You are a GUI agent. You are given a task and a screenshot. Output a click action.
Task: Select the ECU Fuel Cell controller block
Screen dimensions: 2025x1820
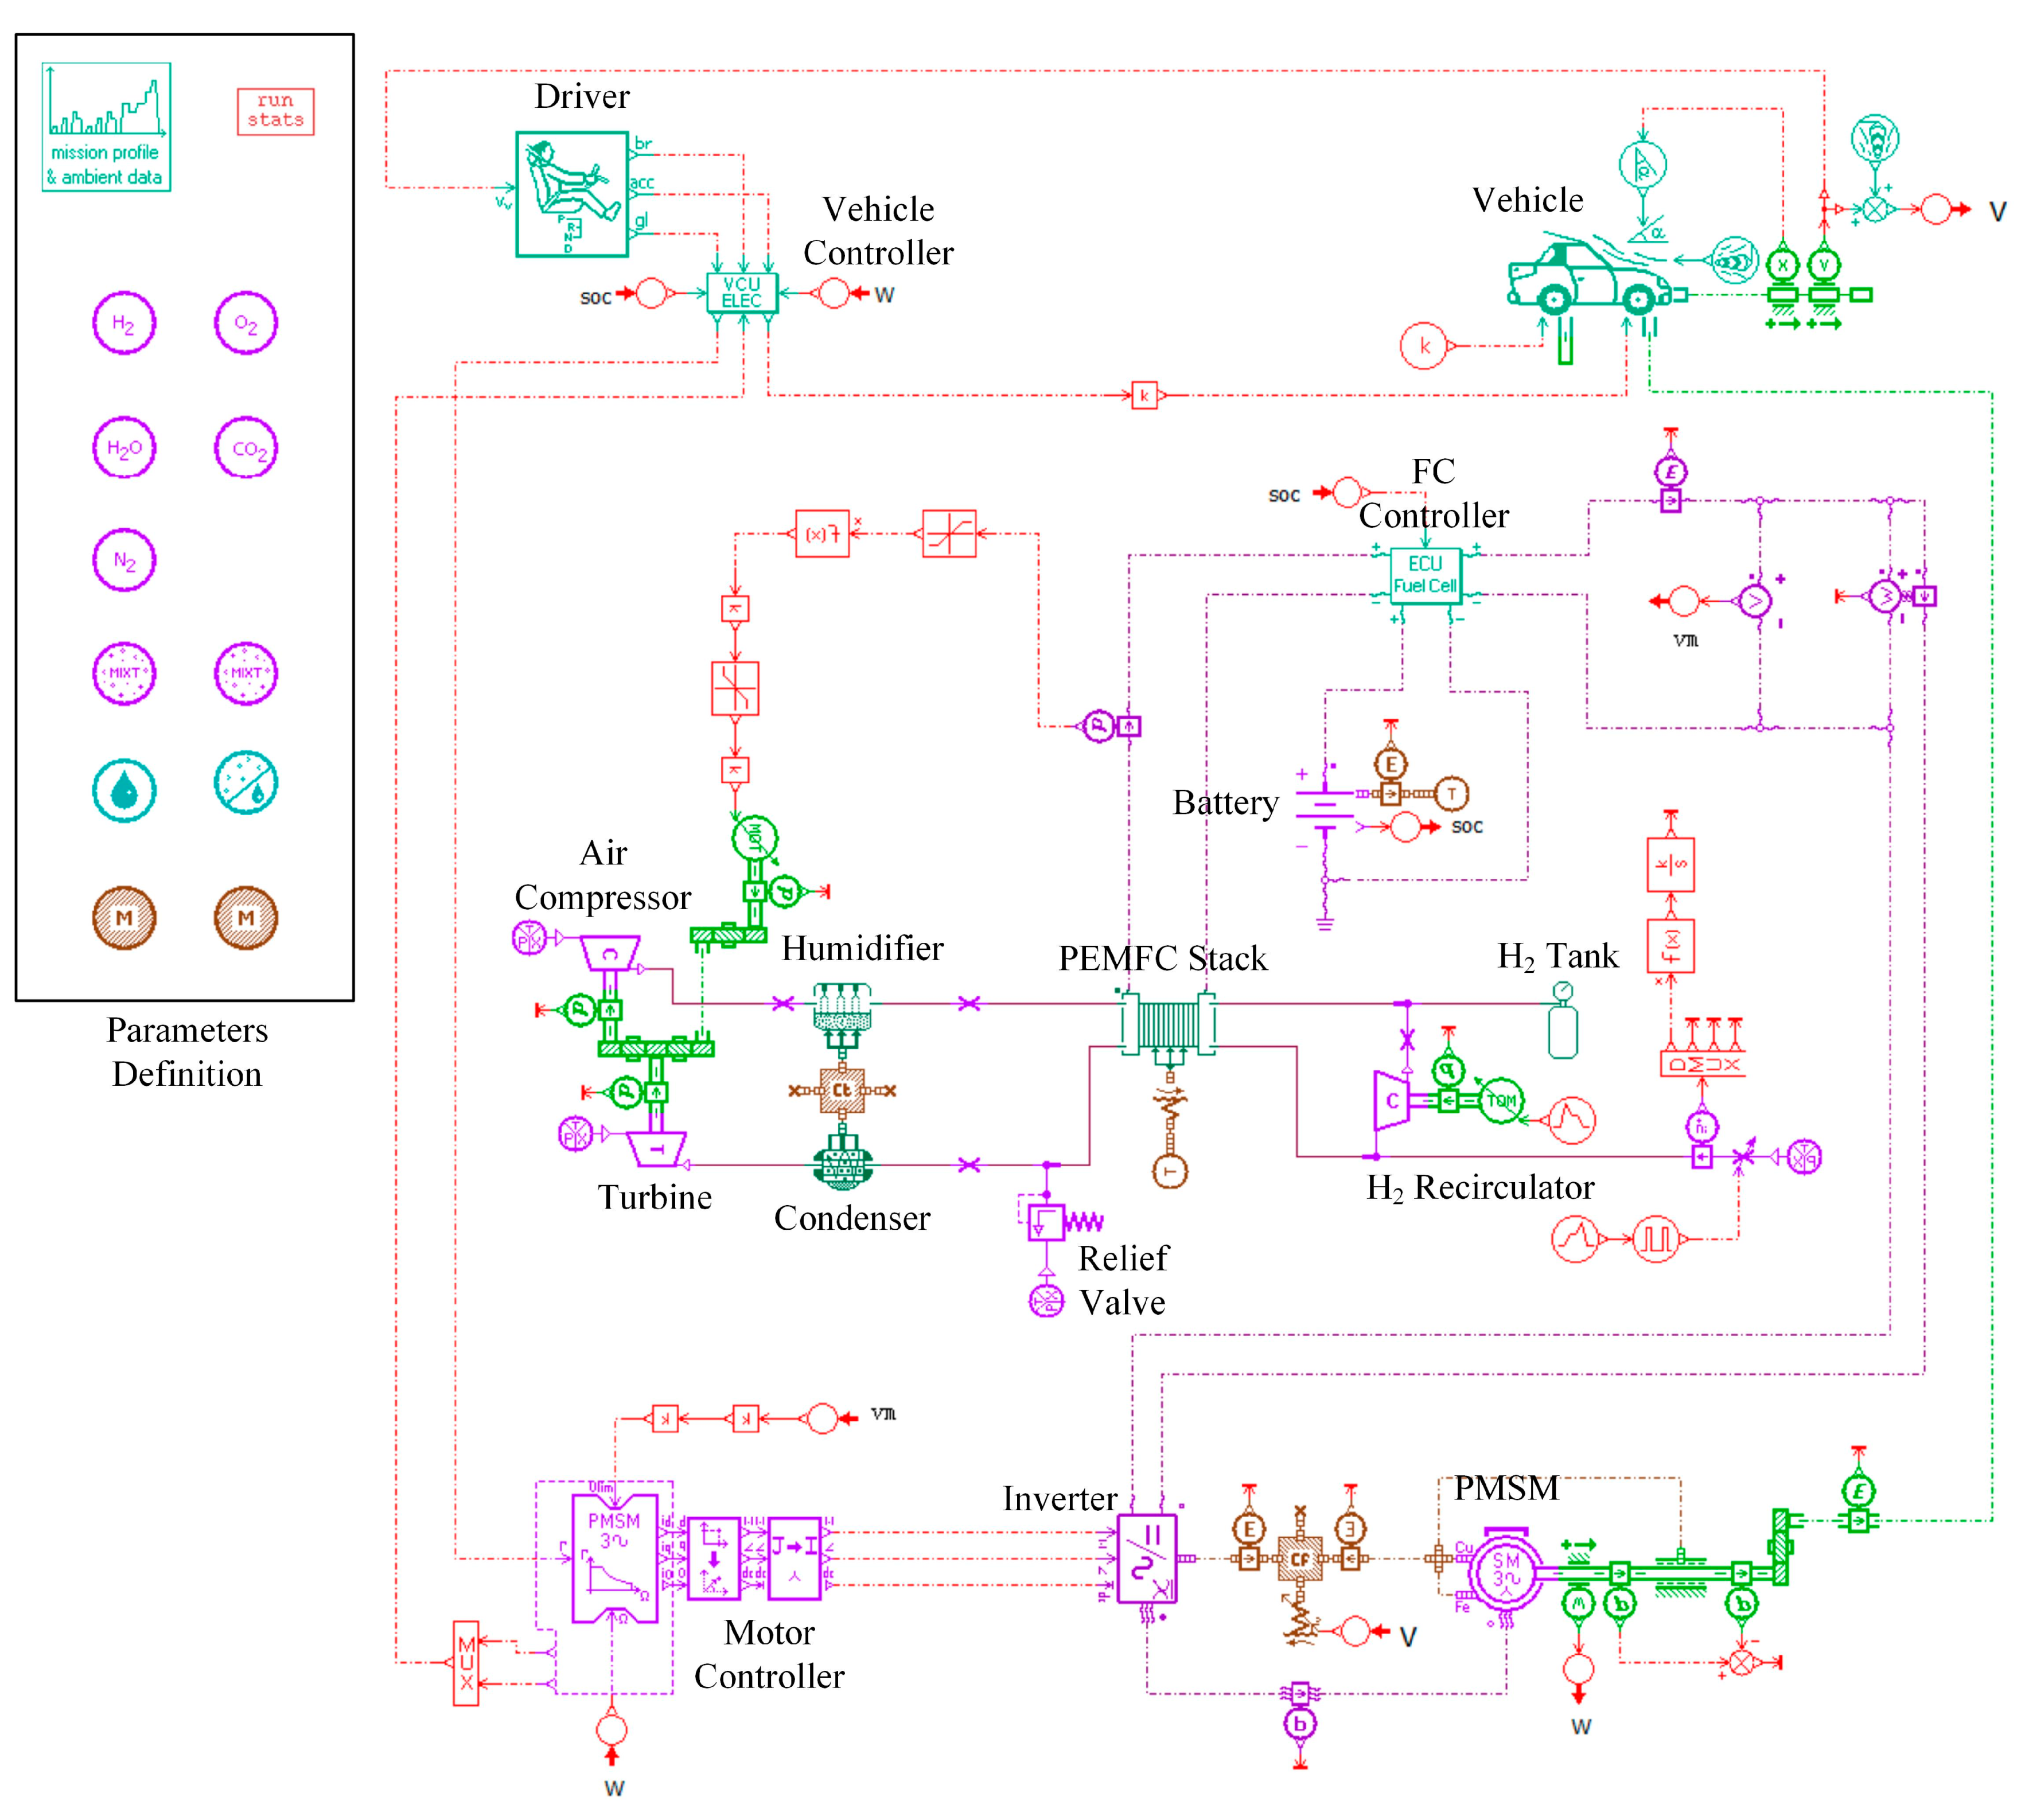point(1425,575)
